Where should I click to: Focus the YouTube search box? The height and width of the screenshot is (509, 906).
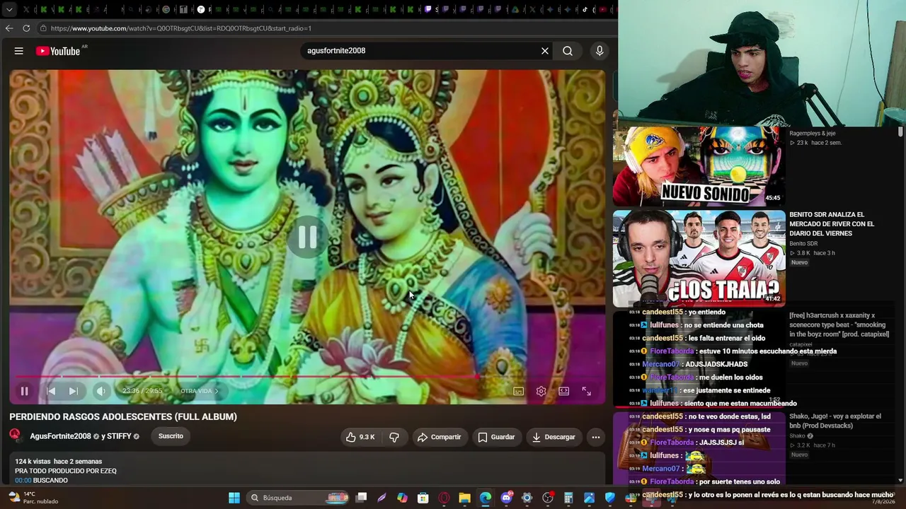tap(421, 51)
